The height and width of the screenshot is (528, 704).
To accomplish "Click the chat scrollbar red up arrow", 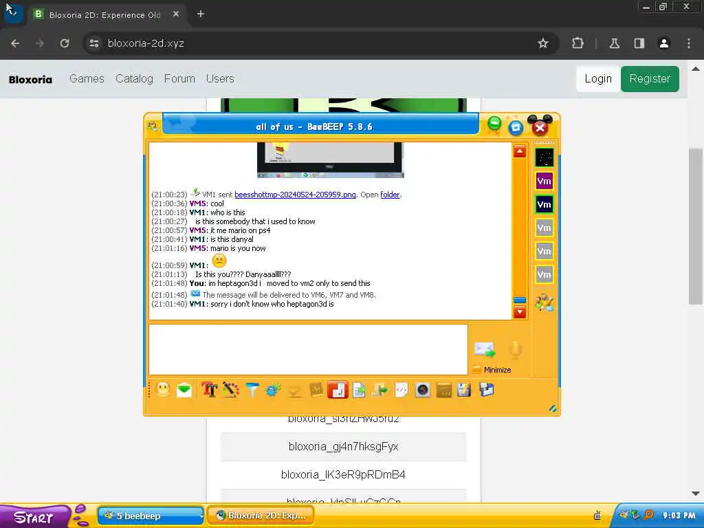I will point(520,151).
